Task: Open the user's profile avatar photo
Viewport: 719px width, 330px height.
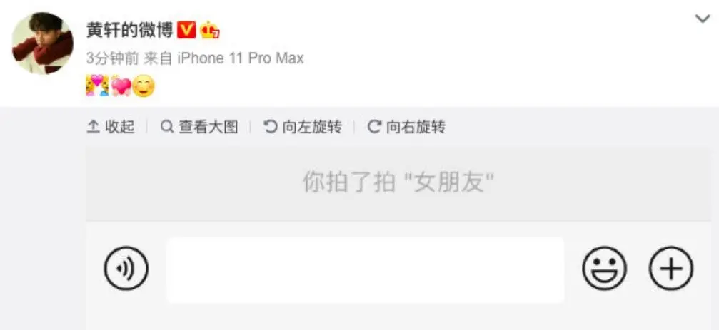Action: coord(42,43)
